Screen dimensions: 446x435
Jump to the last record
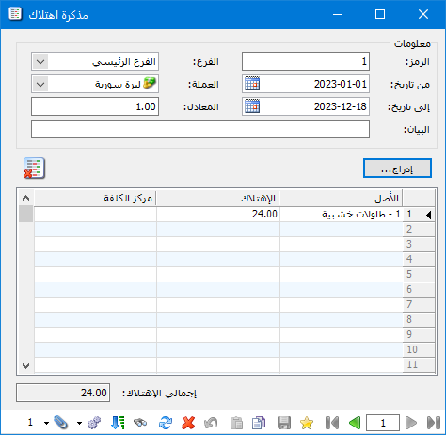[x=434, y=423]
